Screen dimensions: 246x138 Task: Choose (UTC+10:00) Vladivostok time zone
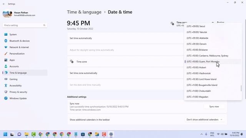click(x=213, y=73)
